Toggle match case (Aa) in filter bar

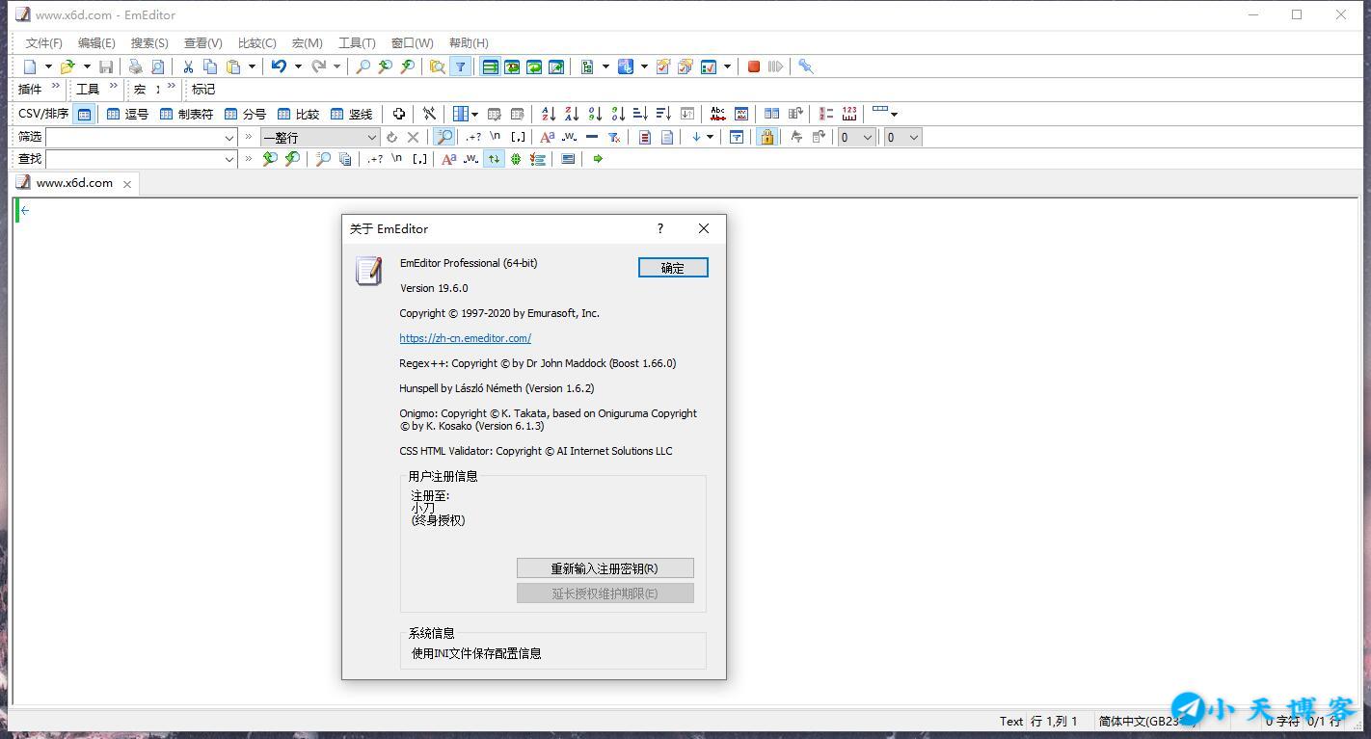548,137
